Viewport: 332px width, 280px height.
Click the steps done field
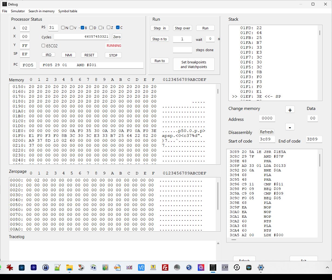[x=182, y=50]
